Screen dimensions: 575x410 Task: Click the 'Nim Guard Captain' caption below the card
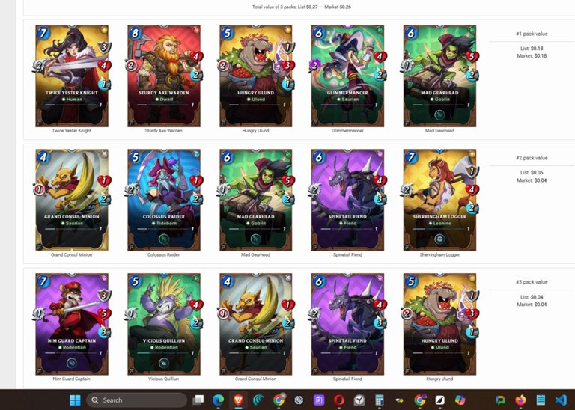[72, 379]
